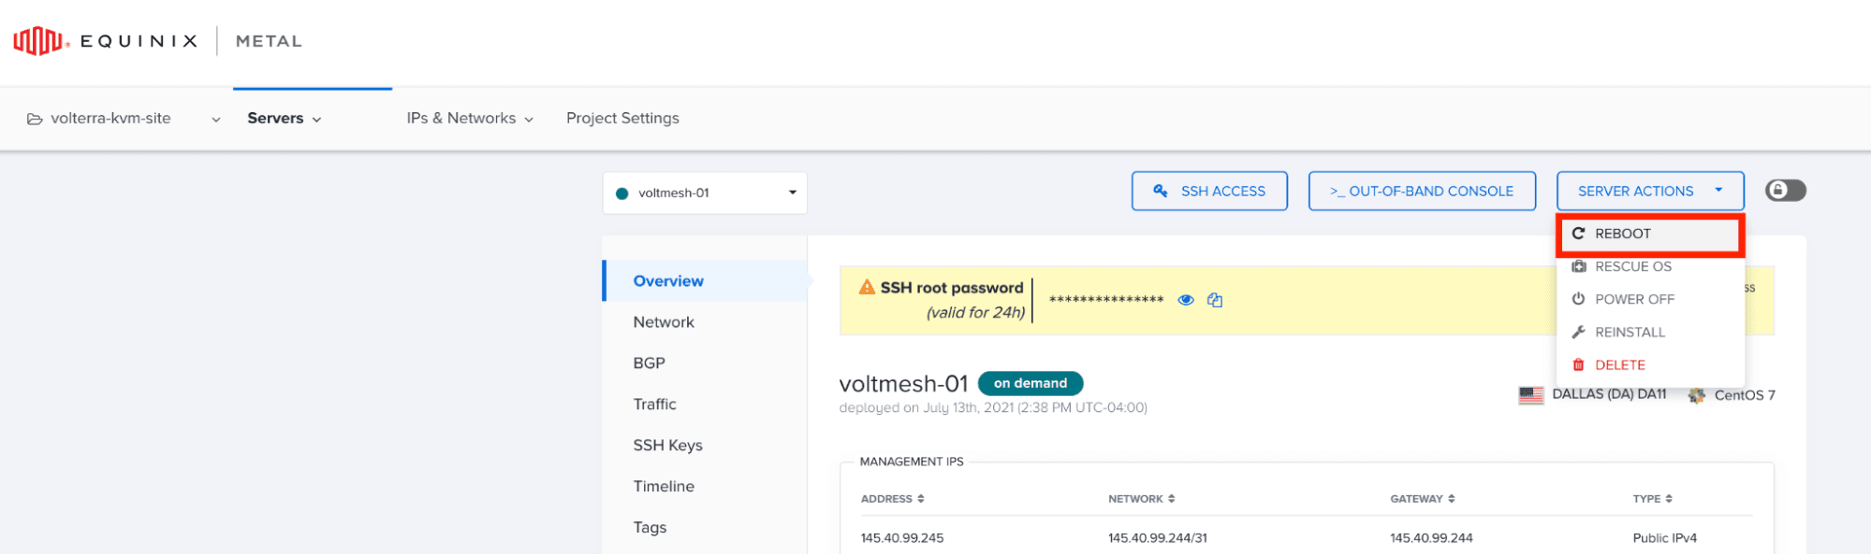Click the wrench icon beside Reinstall
This screenshot has height=555, width=1871.
tap(1578, 332)
